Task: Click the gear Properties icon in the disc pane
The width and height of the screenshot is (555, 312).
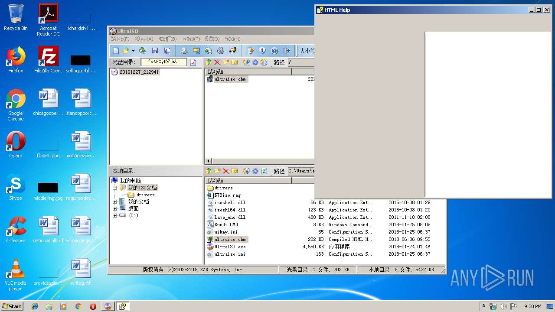Action: (x=255, y=62)
